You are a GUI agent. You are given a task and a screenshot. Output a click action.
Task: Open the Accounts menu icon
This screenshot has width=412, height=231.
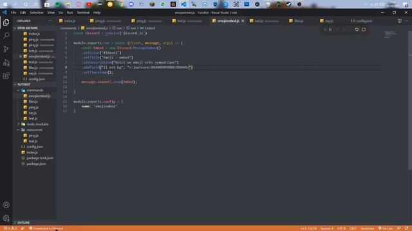pyautogui.click(x=6, y=205)
